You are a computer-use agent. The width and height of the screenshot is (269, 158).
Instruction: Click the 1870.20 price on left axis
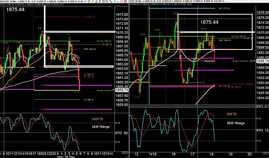(x=122, y=33)
